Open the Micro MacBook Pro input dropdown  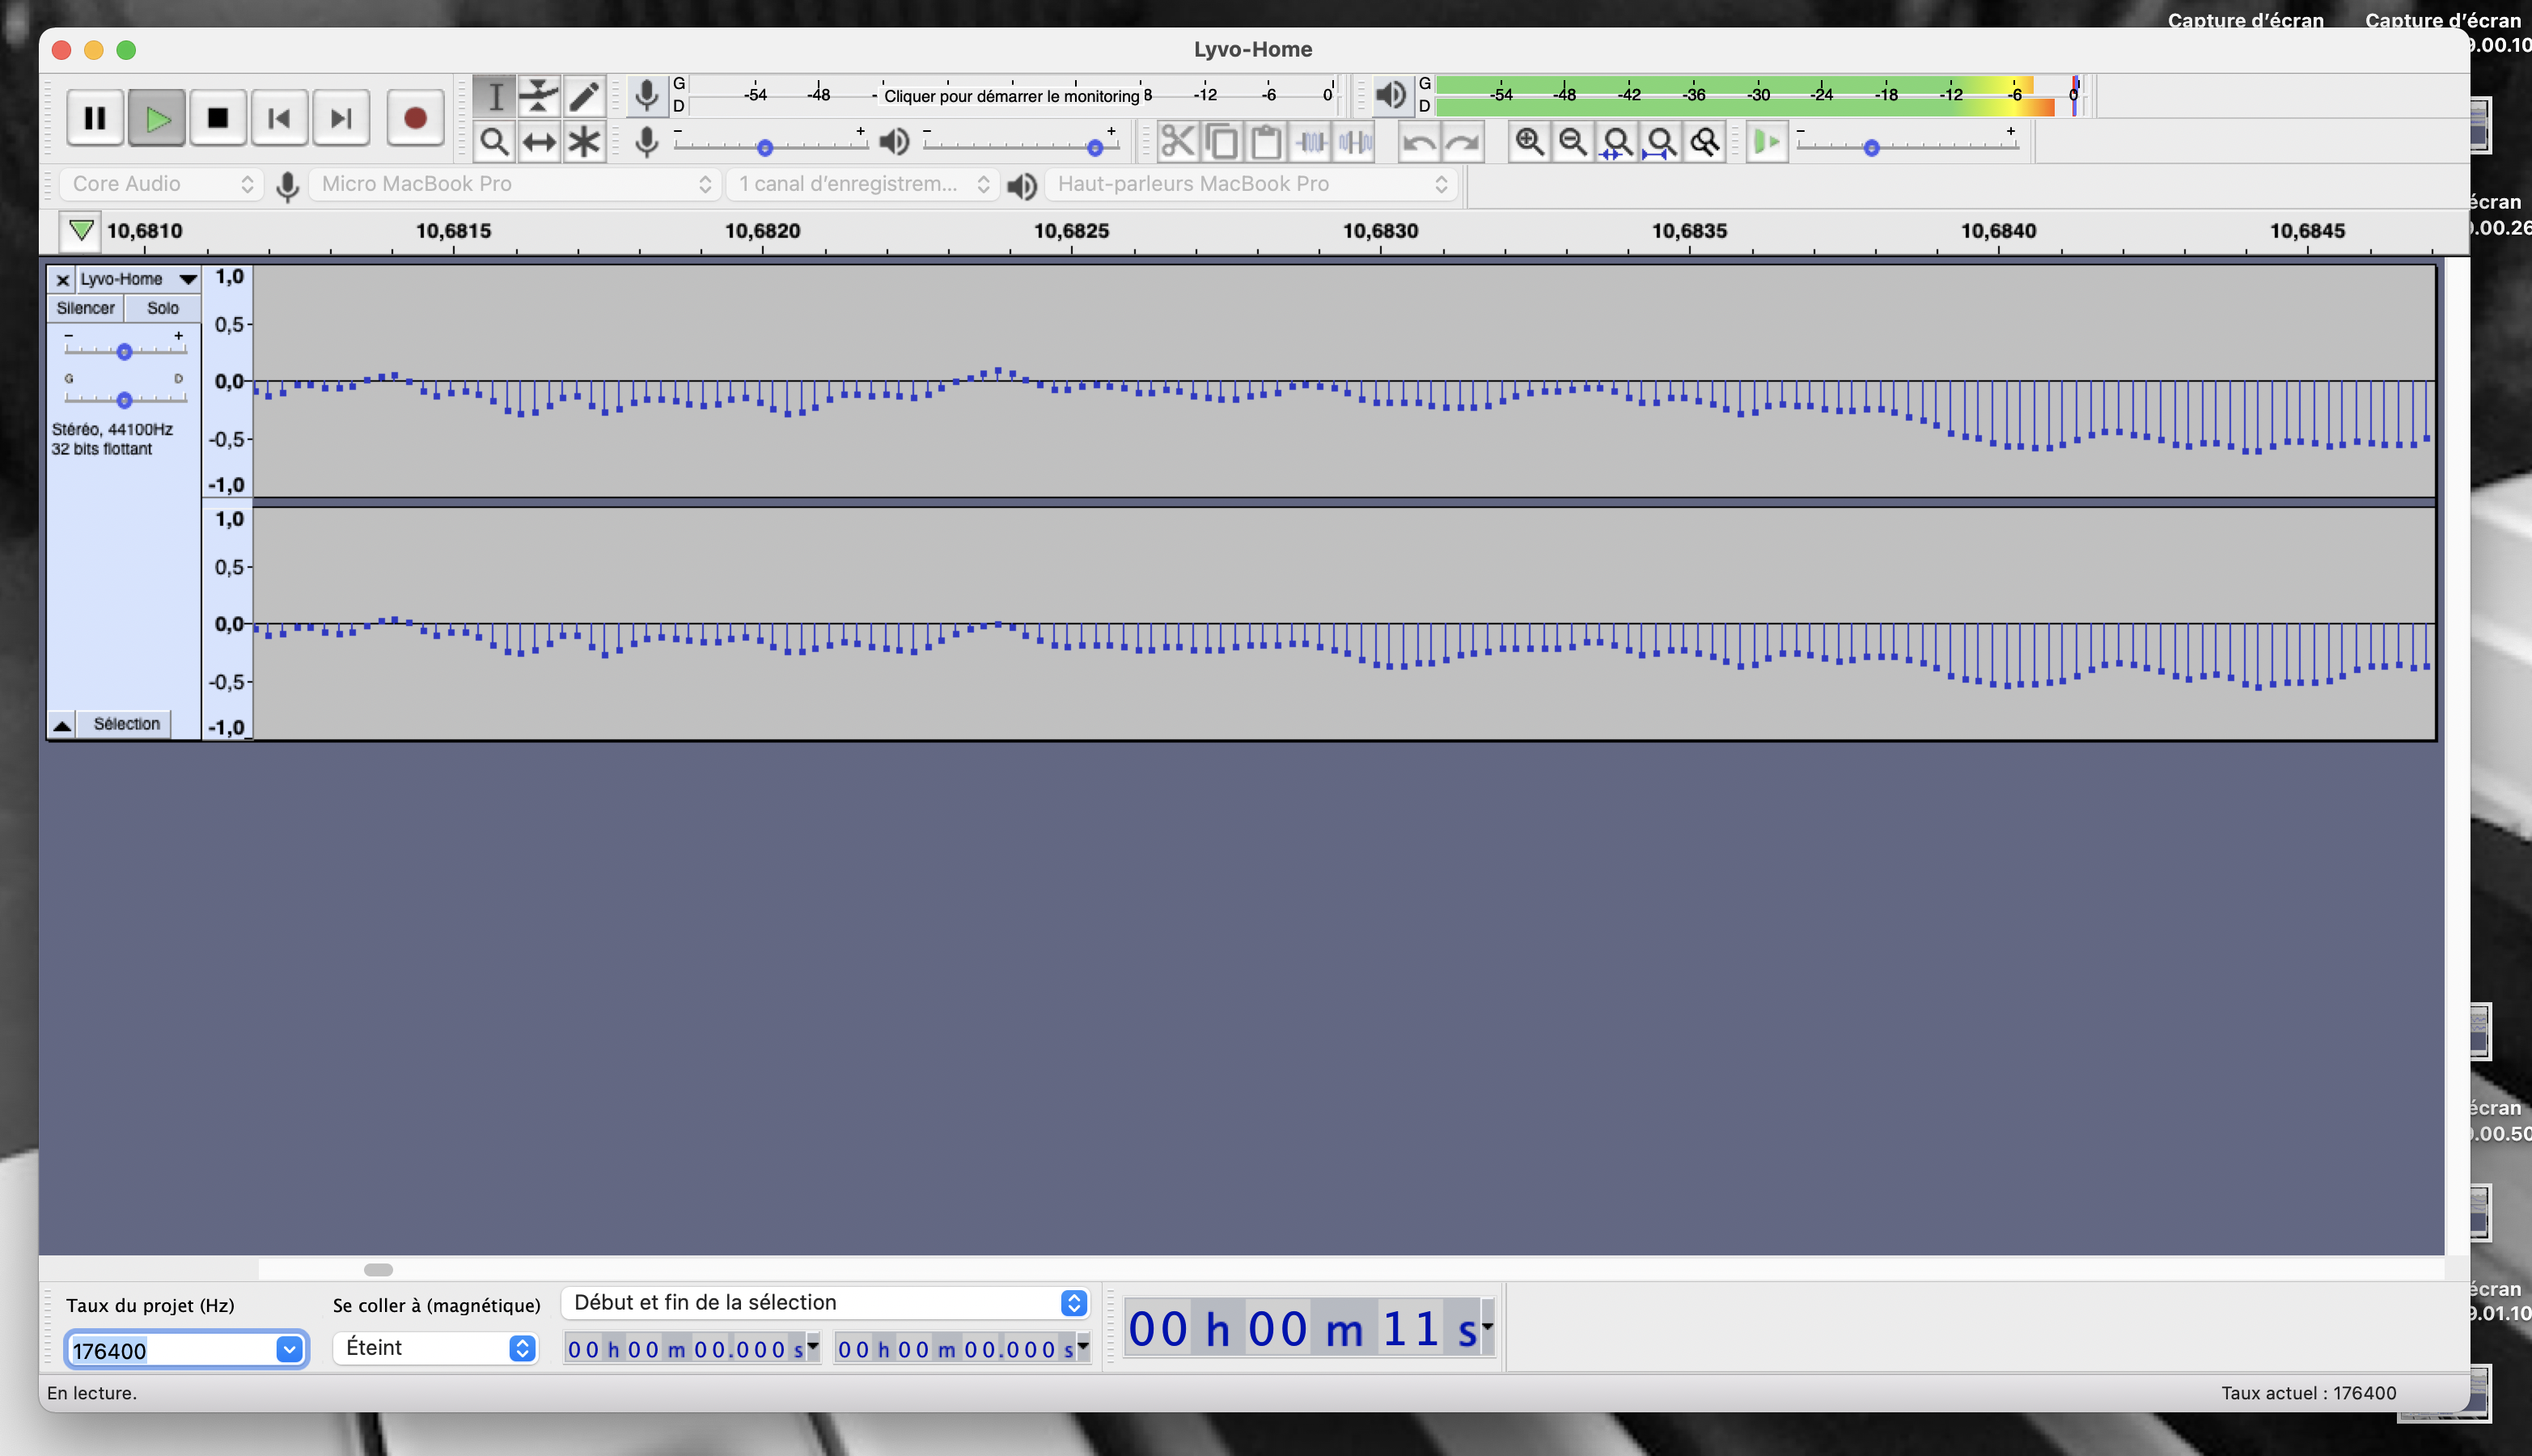[x=515, y=184]
